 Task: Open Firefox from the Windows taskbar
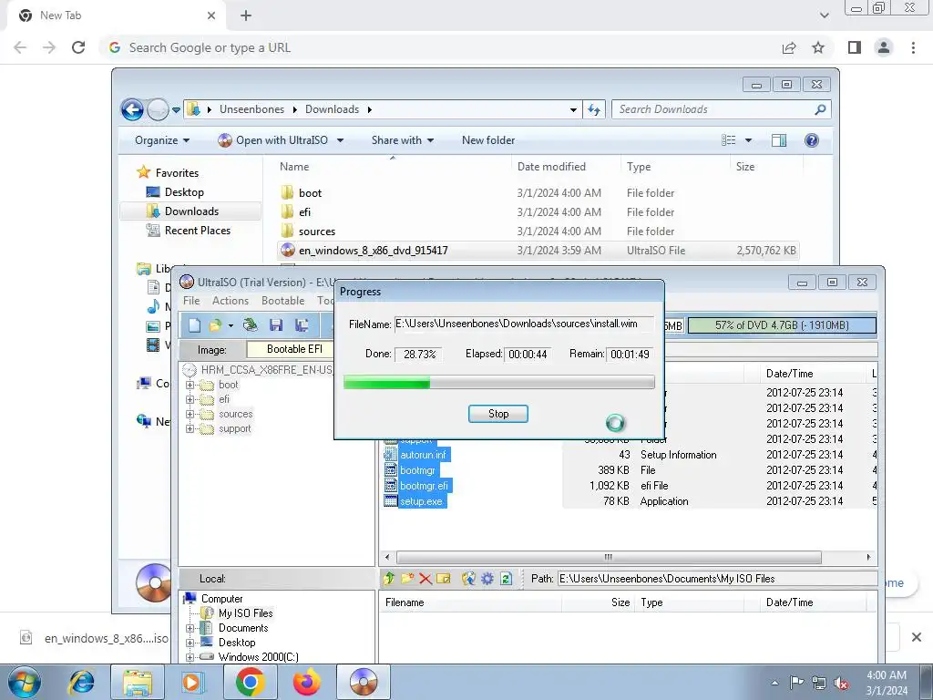pyautogui.click(x=307, y=682)
